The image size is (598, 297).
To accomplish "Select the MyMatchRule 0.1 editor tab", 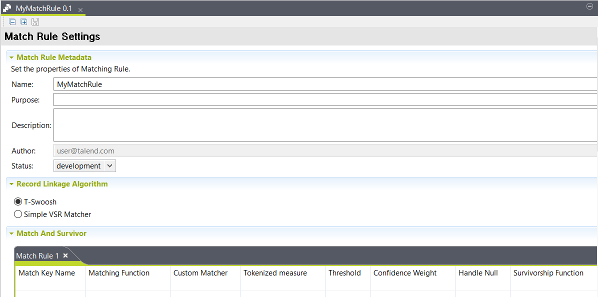I will coord(44,8).
